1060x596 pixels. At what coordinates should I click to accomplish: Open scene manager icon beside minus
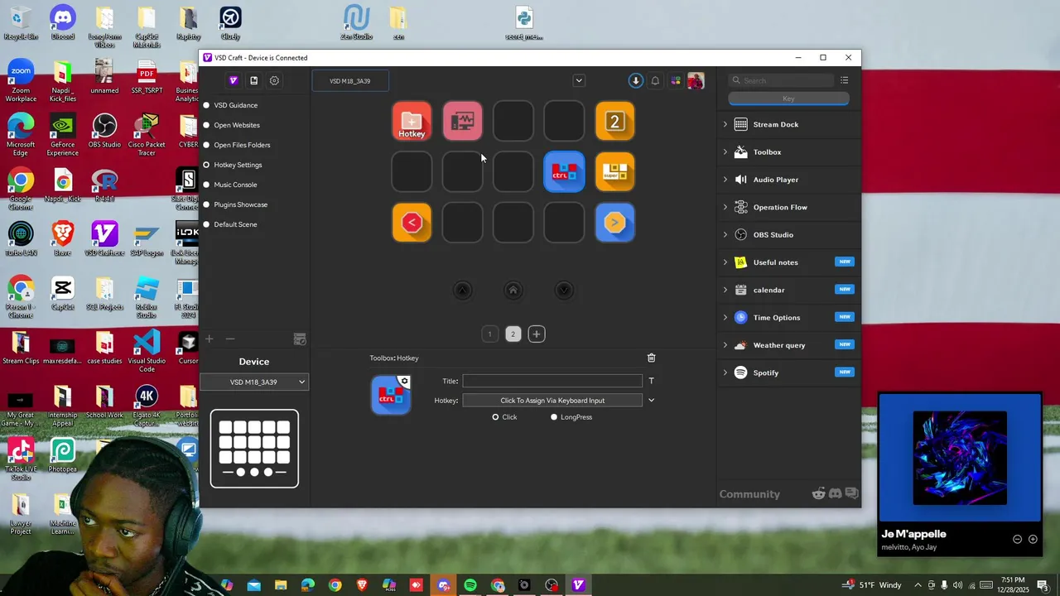(x=300, y=339)
